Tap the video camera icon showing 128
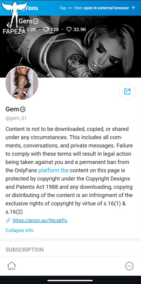Viewport: 141px width, 284px height. (x=46, y=29)
